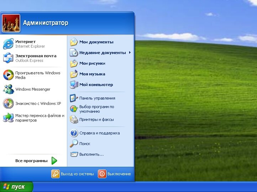257x192 pixels.
Task: Open the Знакомство с Windows XP icon
Action: click(x=8, y=103)
